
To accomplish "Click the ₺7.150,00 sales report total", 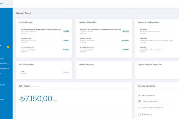I will tap(36, 98).
